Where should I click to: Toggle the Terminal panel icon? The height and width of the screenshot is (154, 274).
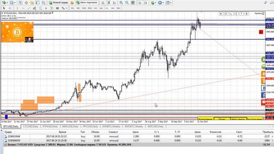pos(38,3)
